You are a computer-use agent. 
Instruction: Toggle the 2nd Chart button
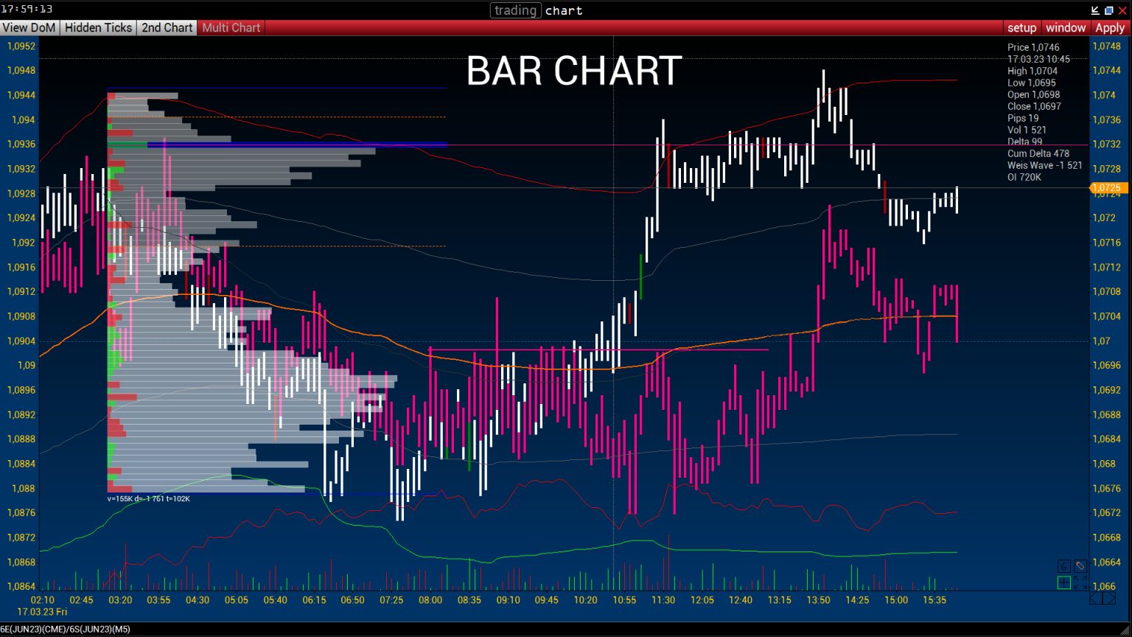click(167, 27)
